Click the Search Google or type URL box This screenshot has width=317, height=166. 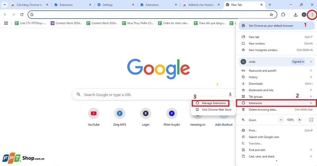coord(154,94)
